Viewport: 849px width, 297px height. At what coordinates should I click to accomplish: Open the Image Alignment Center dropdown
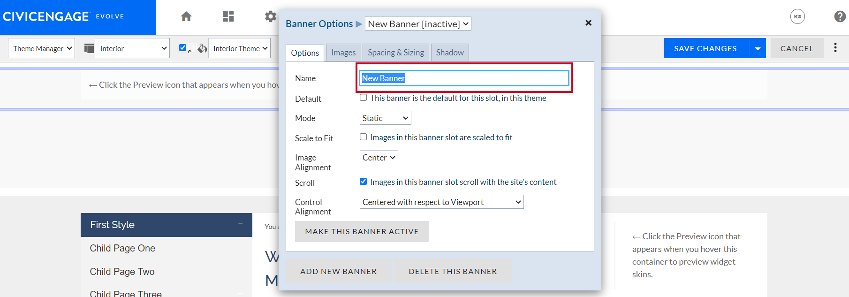pos(379,157)
